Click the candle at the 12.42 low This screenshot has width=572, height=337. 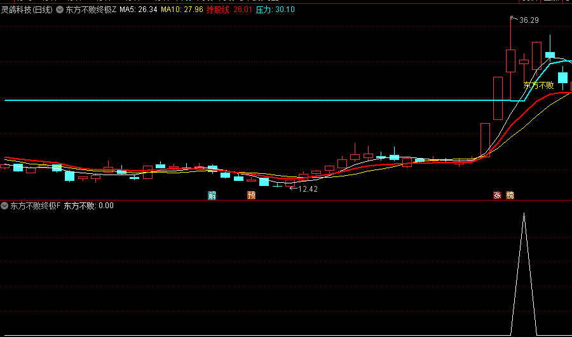point(290,183)
